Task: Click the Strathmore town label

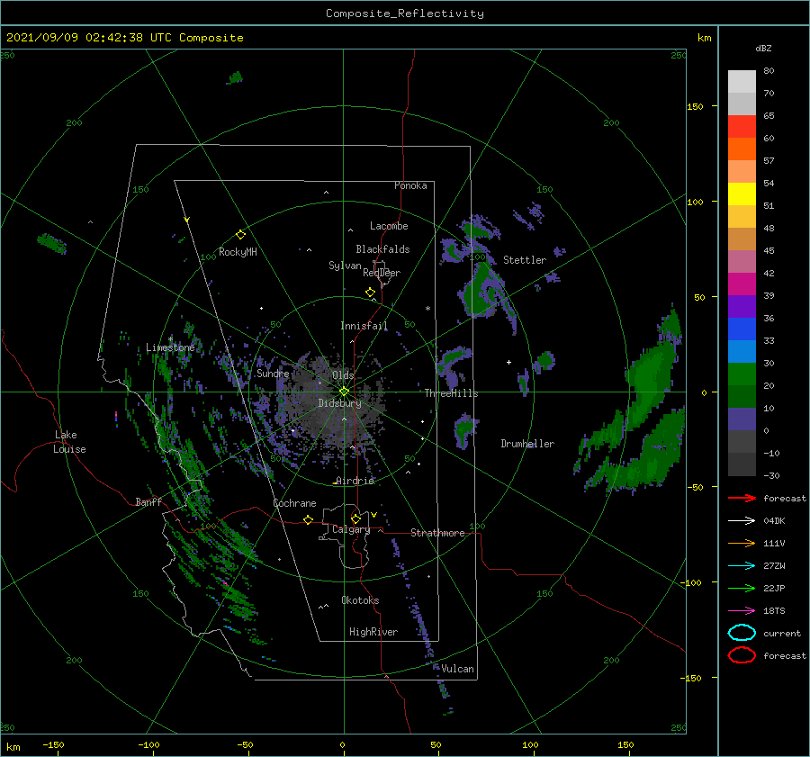Action: (x=437, y=533)
